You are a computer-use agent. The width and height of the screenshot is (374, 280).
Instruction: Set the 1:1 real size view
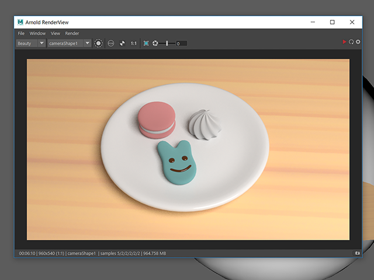pos(134,43)
